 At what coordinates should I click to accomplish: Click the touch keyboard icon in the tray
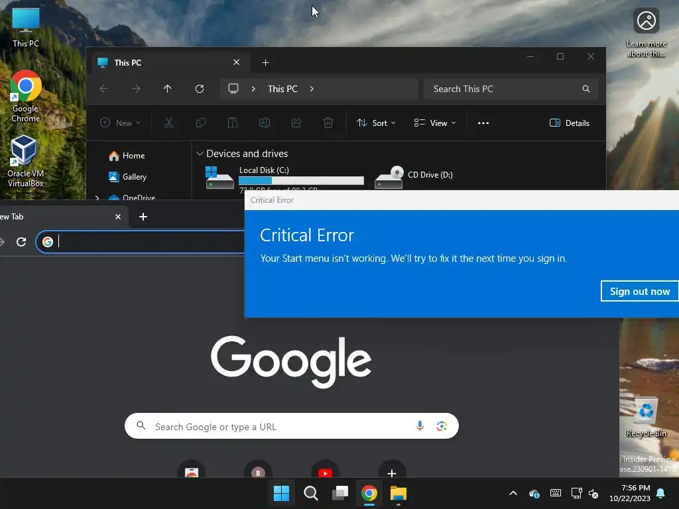click(x=556, y=493)
